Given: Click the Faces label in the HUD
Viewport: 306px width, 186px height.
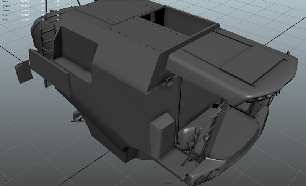Looking at the screenshot, I should tap(5, 11).
